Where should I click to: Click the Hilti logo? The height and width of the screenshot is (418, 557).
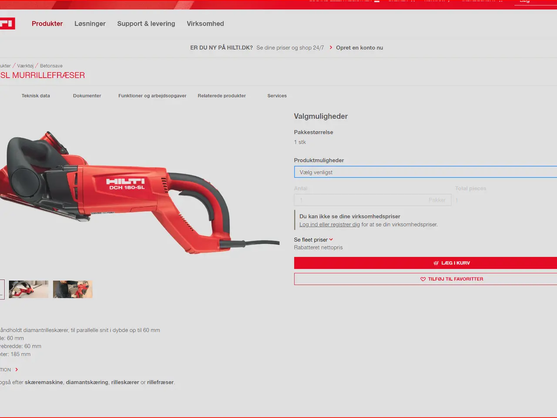click(x=7, y=24)
